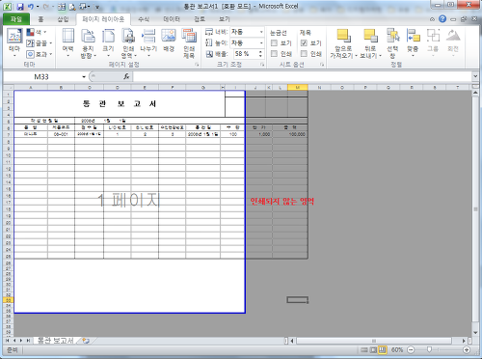The height and width of the screenshot is (359, 482).
Task: Toggle Gridlines Print (눈금선 인쇄) checkbox
Action: click(274, 53)
